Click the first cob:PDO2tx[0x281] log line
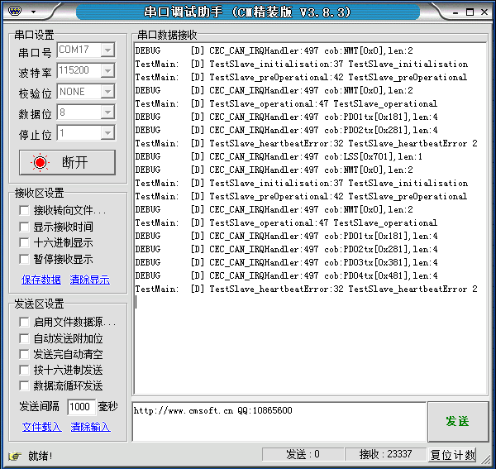The image size is (496, 469). (287, 131)
